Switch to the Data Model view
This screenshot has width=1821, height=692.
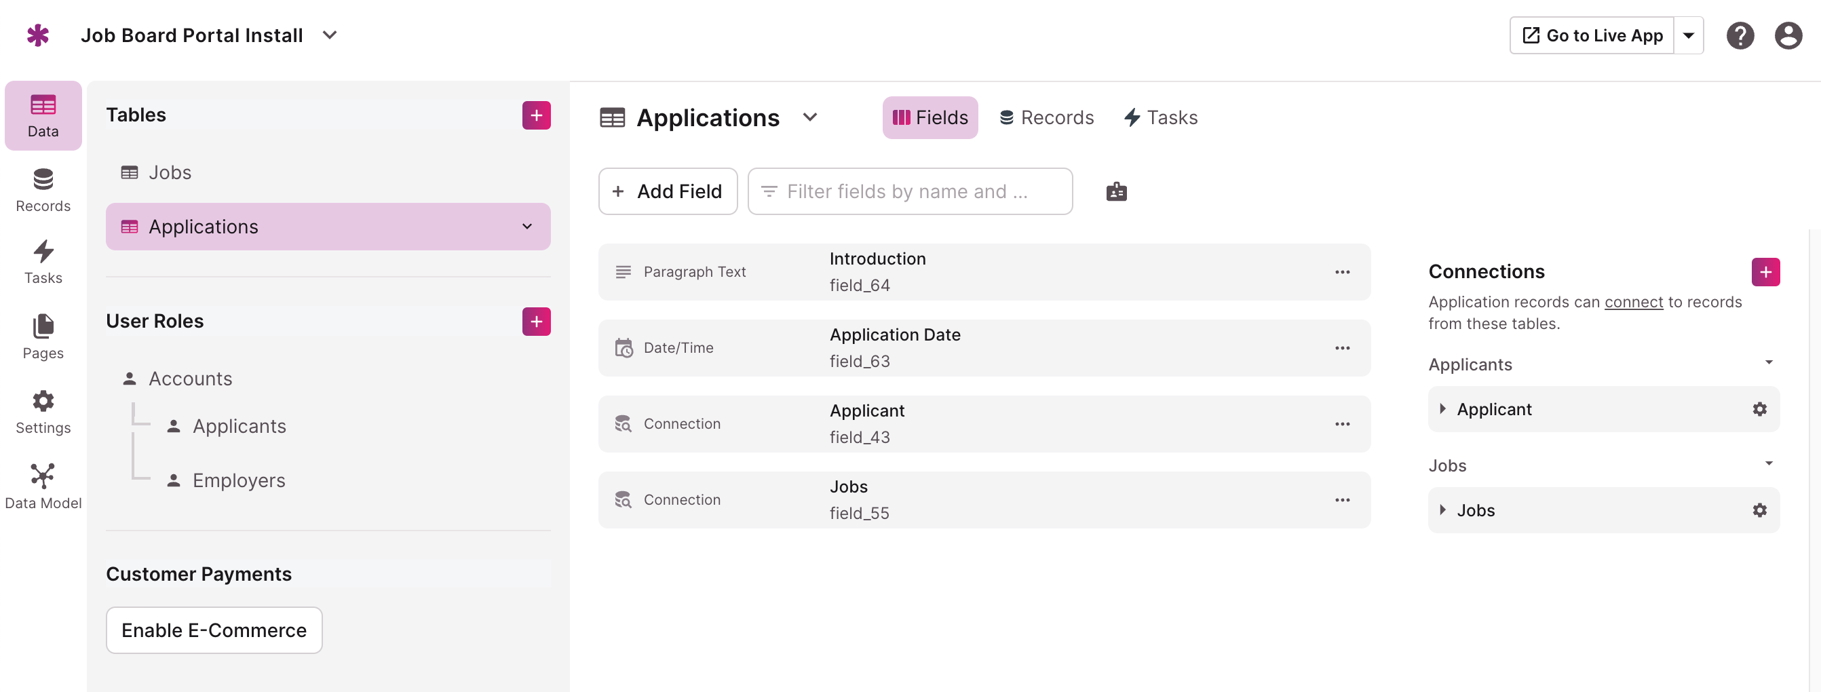43,484
